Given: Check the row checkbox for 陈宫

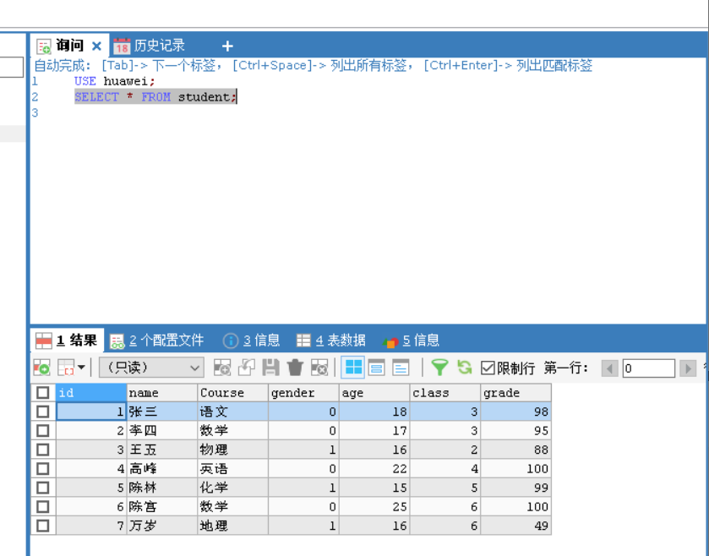Looking at the screenshot, I should (43, 507).
